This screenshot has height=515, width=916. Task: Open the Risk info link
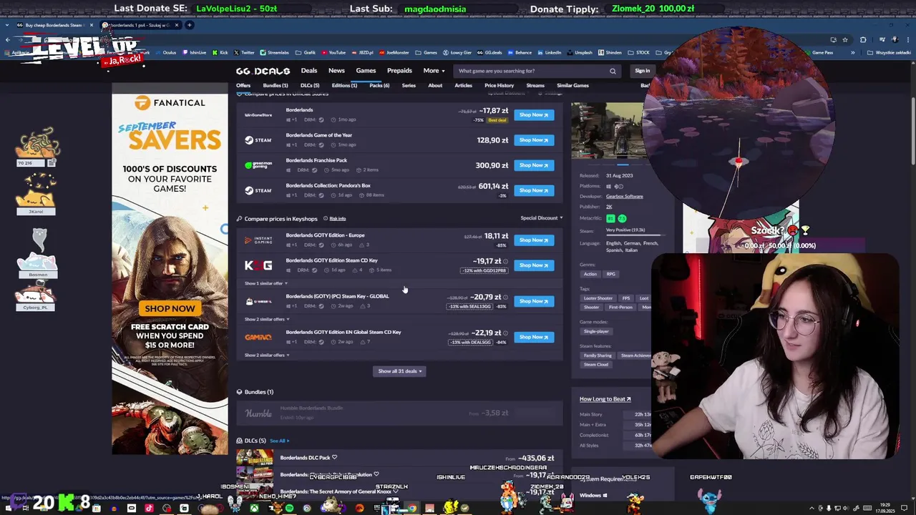337,219
